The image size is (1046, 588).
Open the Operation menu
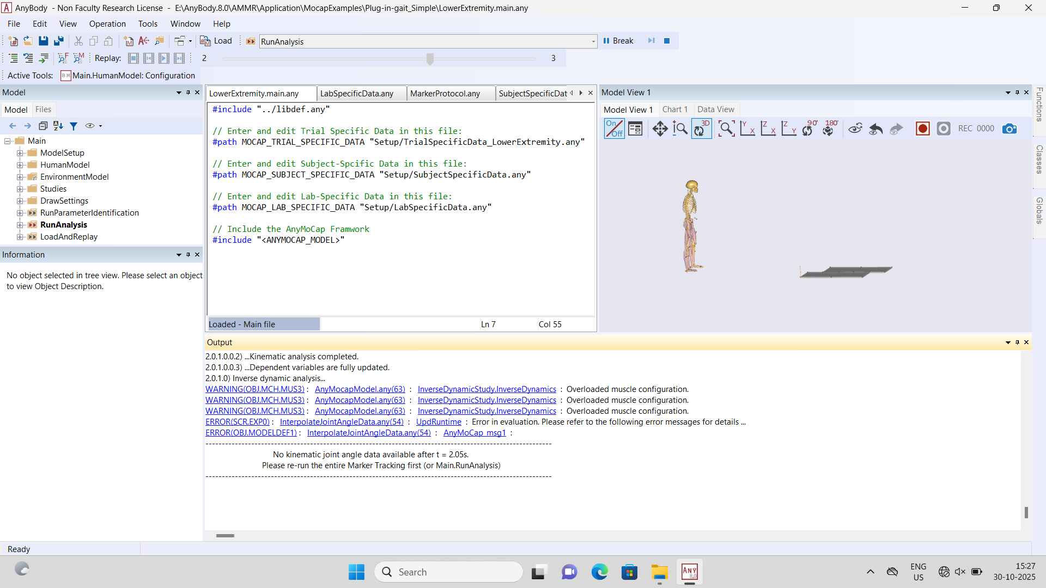107,24
